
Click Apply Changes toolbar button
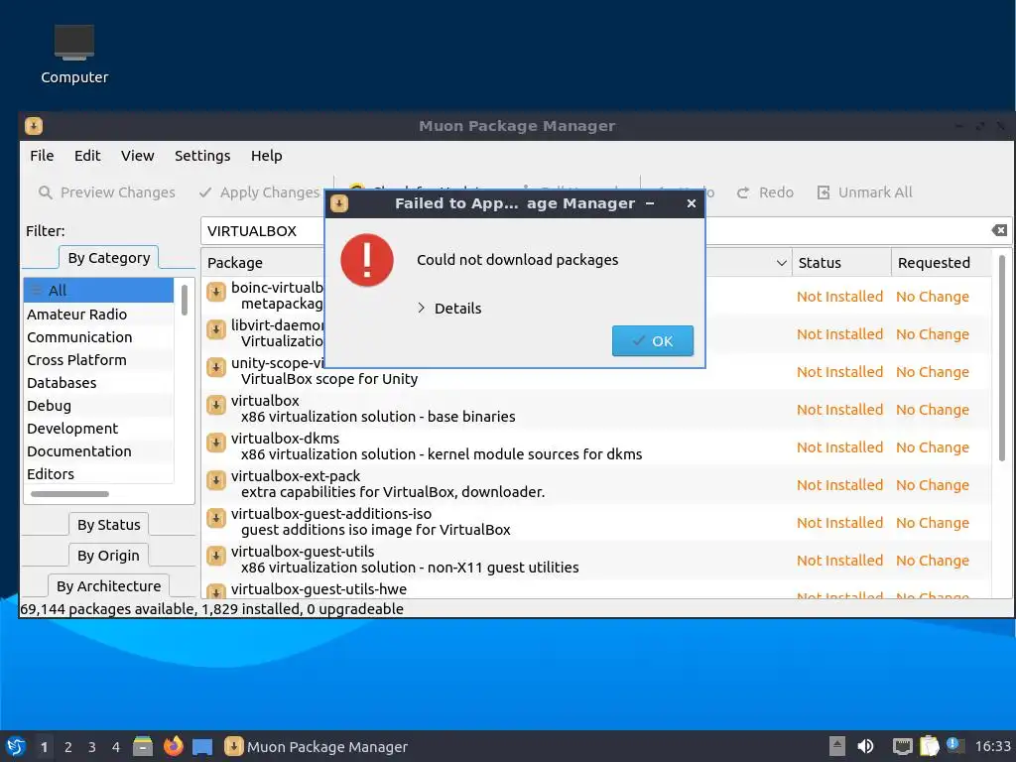click(259, 192)
